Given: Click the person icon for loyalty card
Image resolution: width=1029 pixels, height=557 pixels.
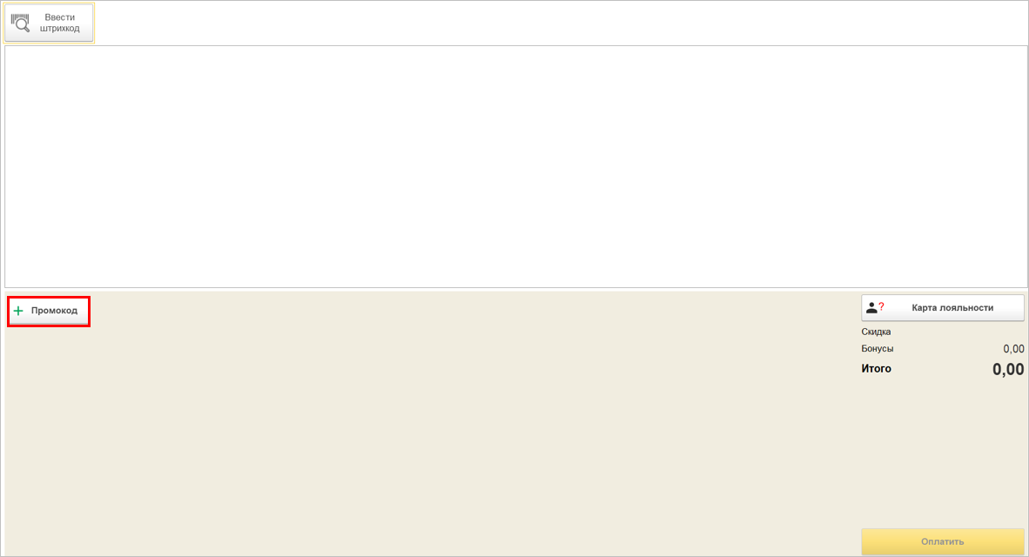Looking at the screenshot, I should point(871,307).
